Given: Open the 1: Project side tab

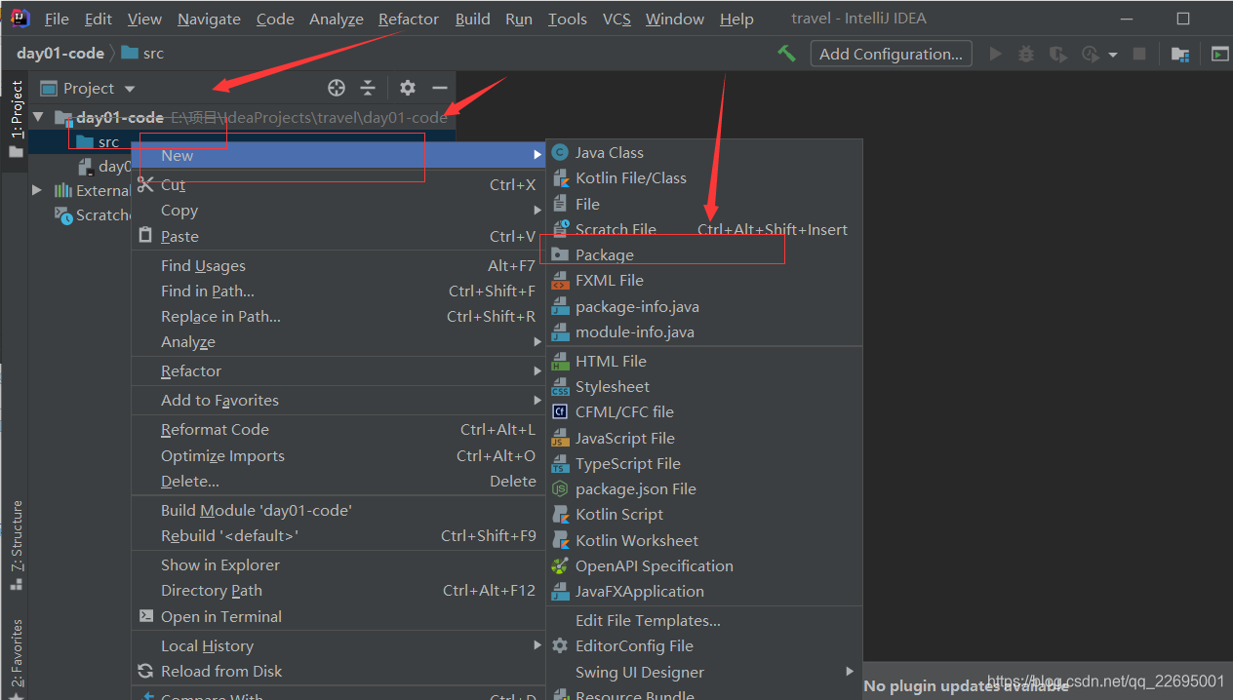Looking at the screenshot, I should pos(16,121).
